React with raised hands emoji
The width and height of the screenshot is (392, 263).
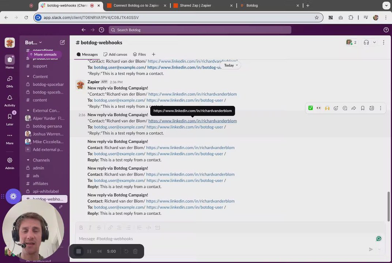pyautogui.click(x=327, y=108)
